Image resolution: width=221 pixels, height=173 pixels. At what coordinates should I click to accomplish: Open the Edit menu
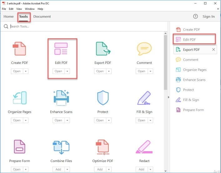11,9
